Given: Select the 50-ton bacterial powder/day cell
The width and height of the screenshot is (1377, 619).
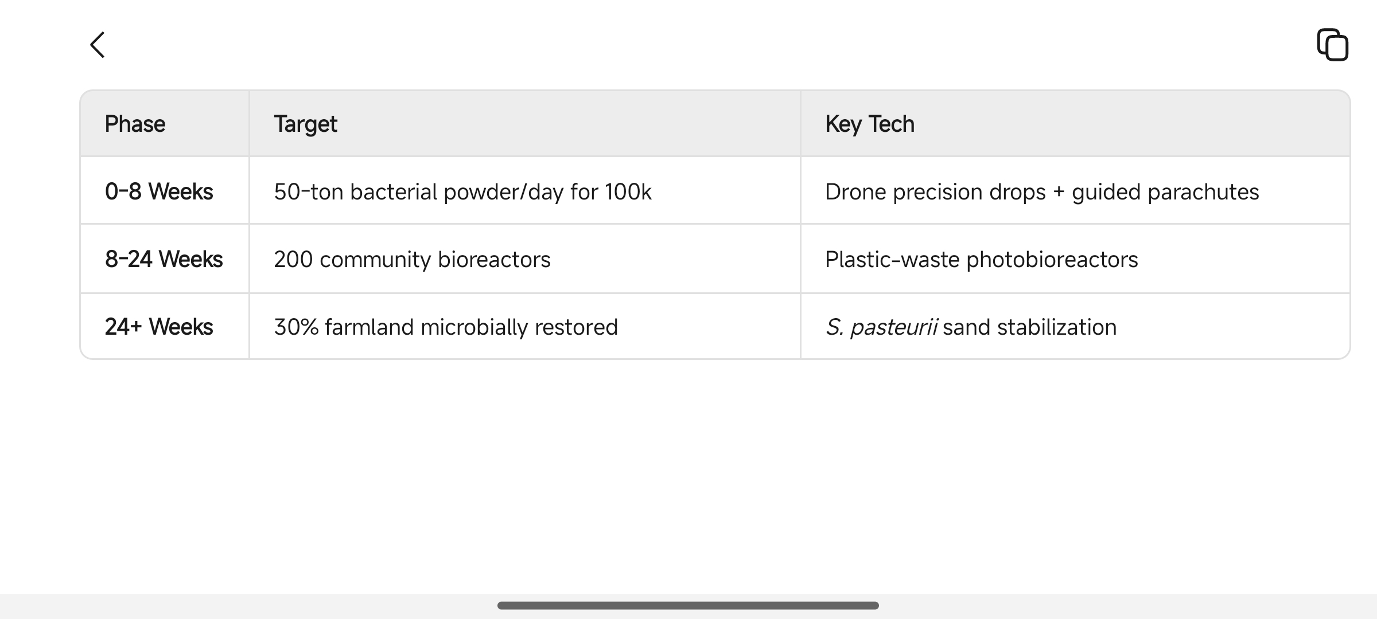Looking at the screenshot, I should [525, 191].
